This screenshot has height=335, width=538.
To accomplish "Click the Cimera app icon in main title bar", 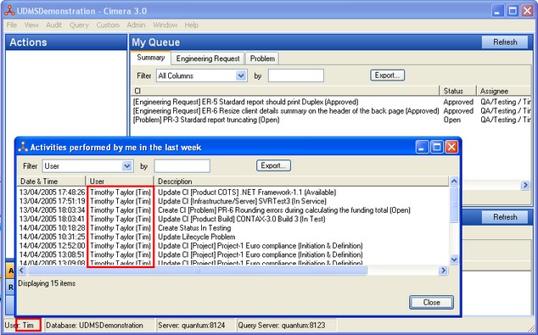I will point(9,11).
